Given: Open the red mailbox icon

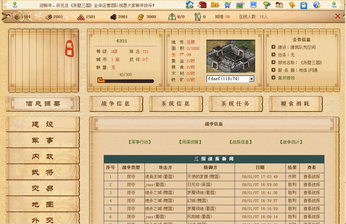Looking at the screenshot, I should click(x=202, y=5).
